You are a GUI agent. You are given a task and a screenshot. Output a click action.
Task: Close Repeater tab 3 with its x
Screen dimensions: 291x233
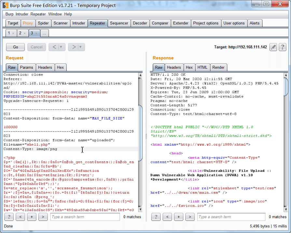36,34
